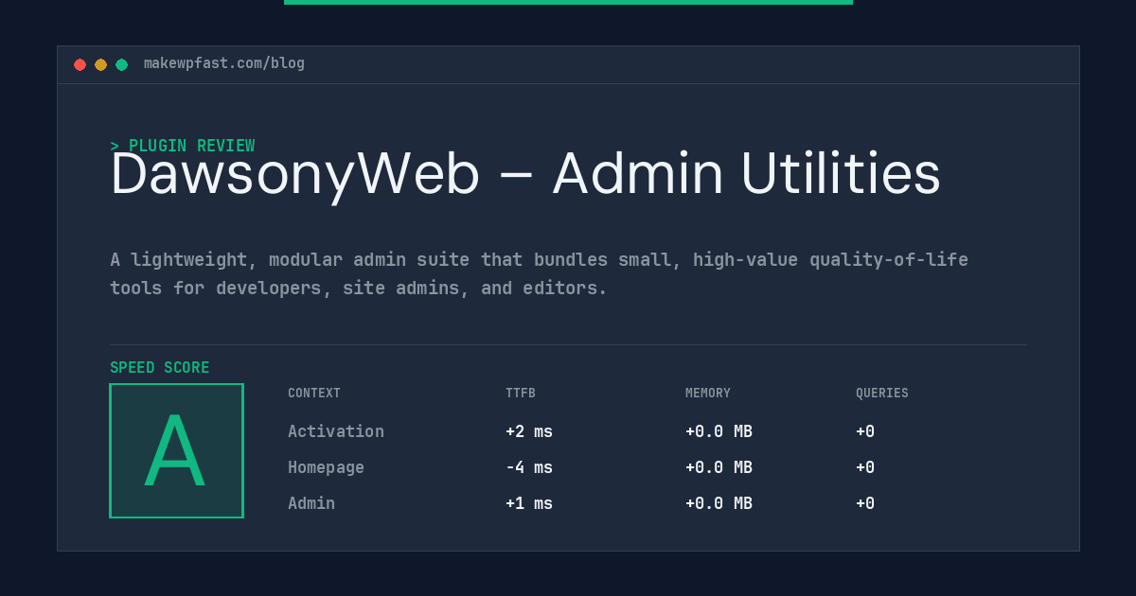The image size is (1136, 596).
Task: Click the TTFB column header
Action: click(521, 394)
